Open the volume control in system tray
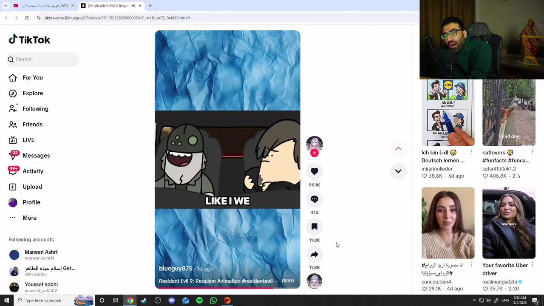The width and height of the screenshot is (544, 306). 488,300
